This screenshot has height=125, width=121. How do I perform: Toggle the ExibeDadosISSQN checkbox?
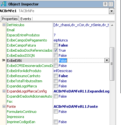pyautogui.click(x=56, y=55)
